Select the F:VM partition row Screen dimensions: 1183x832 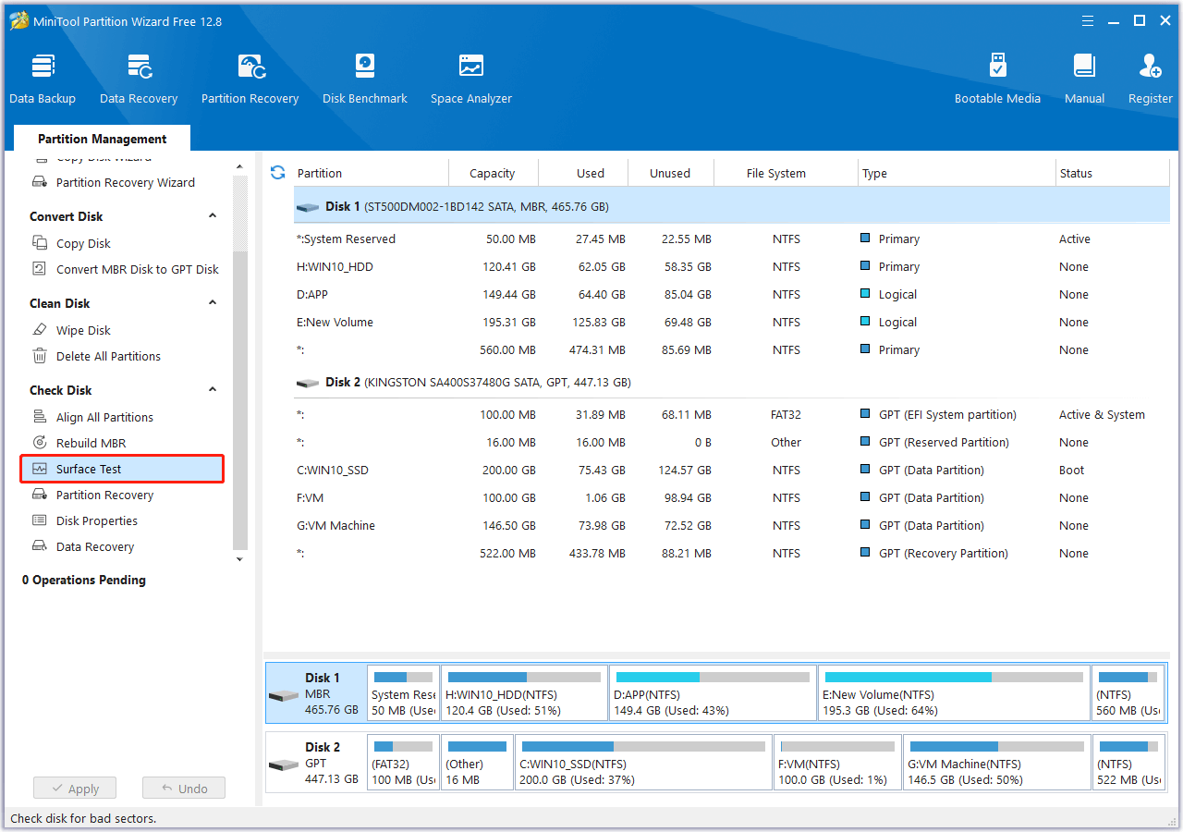(x=732, y=497)
